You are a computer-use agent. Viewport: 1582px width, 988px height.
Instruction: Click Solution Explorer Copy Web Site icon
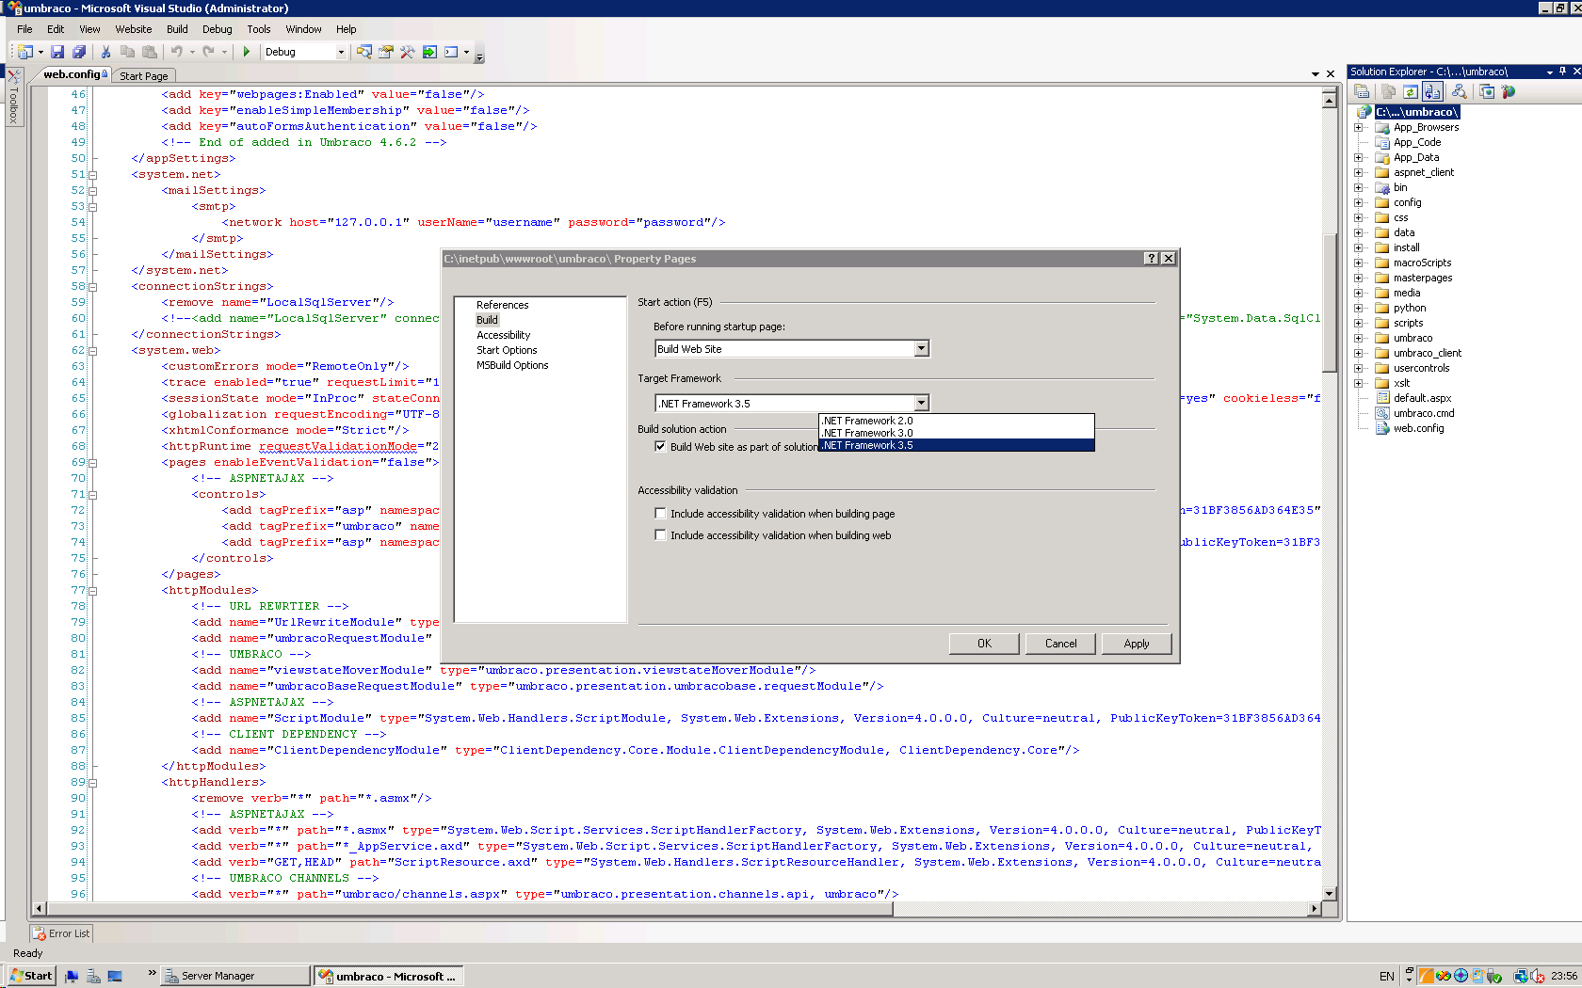point(1388,91)
